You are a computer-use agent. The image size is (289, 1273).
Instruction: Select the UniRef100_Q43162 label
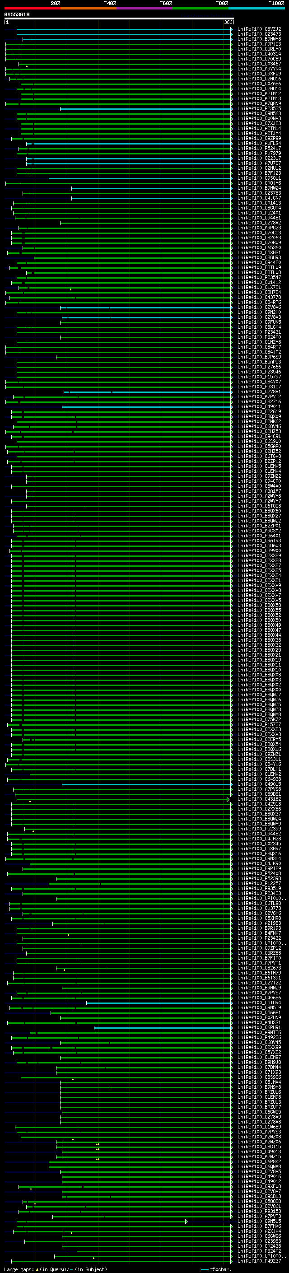click(x=259, y=799)
